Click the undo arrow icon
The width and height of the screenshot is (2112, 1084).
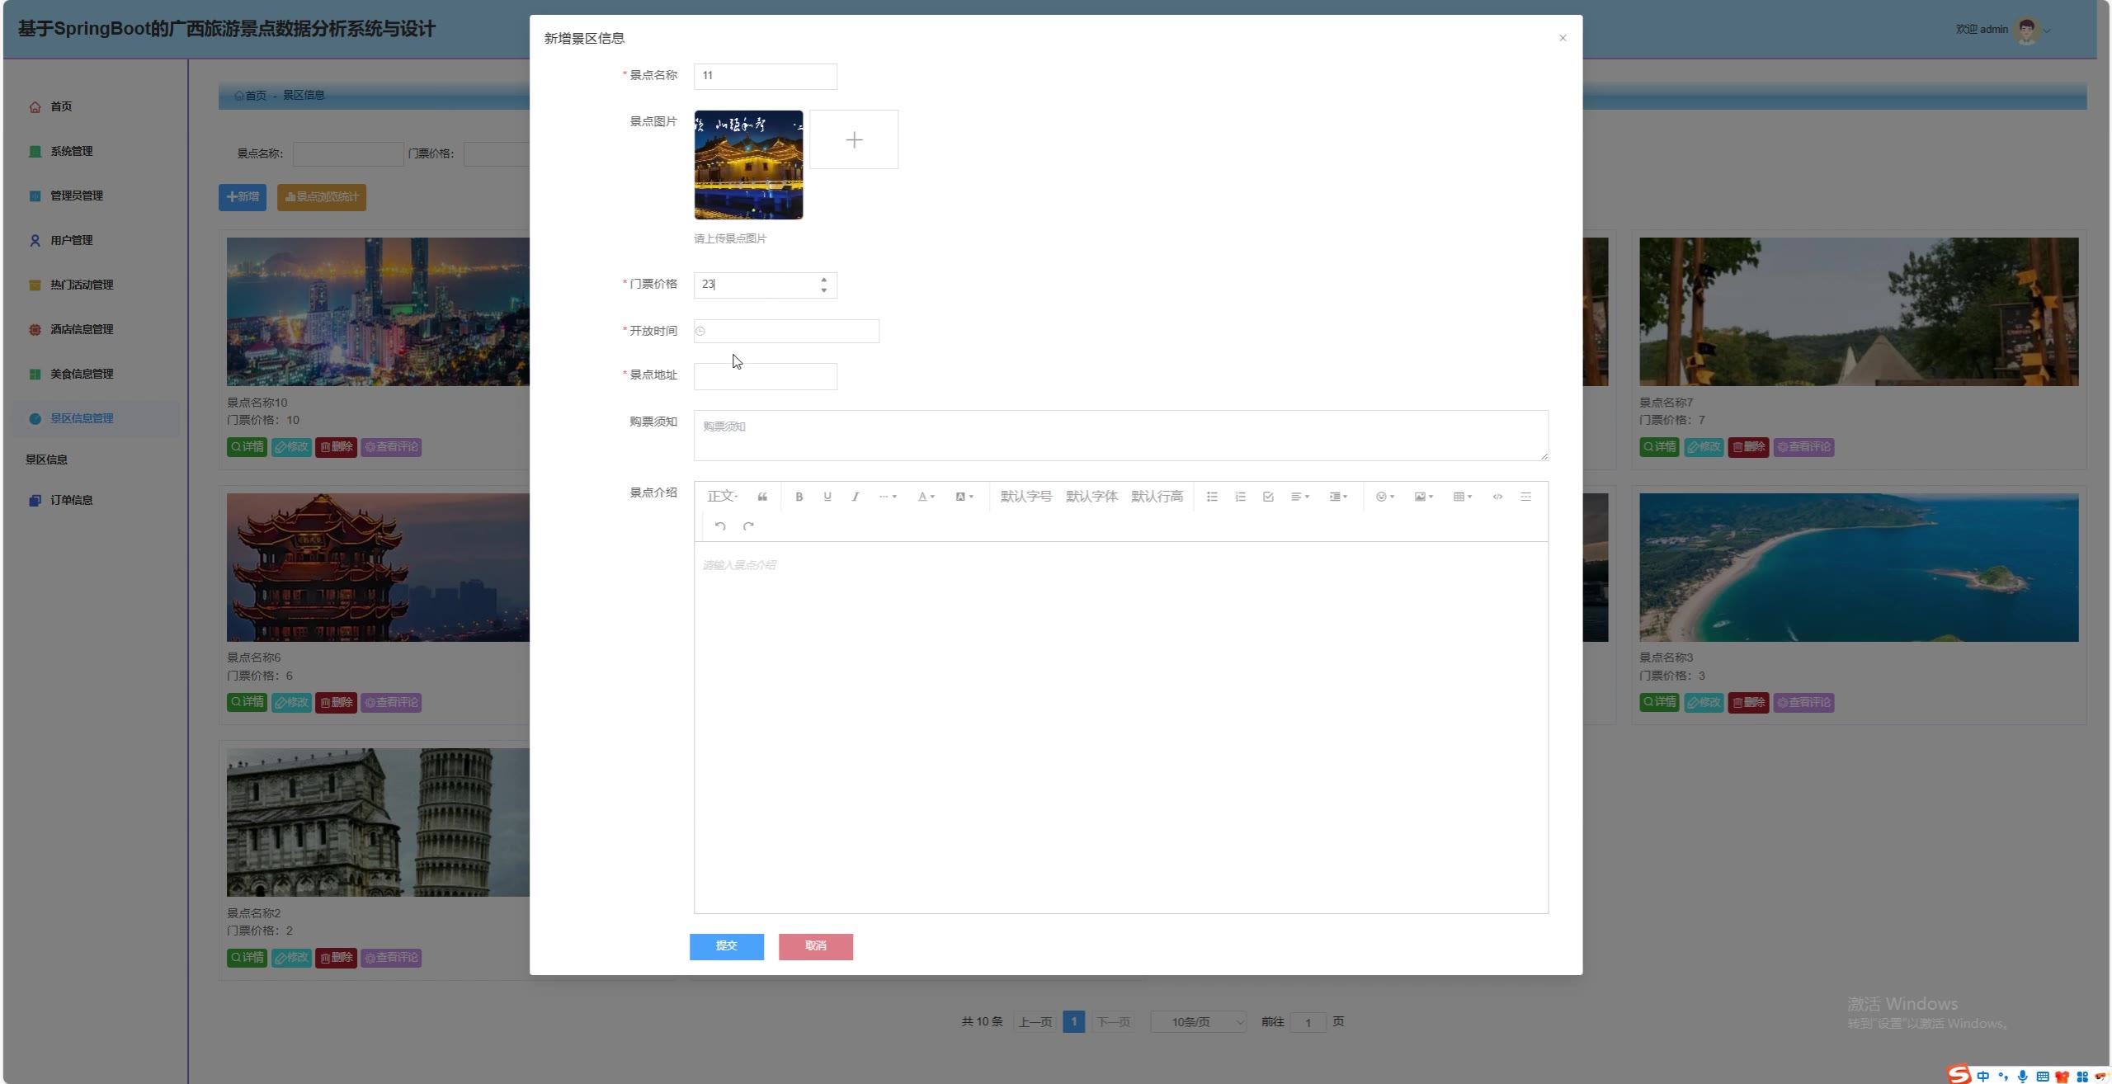(x=720, y=526)
